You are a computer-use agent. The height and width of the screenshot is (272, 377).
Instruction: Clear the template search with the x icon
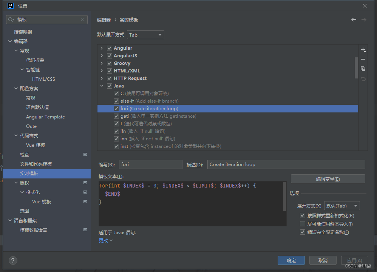(82, 19)
